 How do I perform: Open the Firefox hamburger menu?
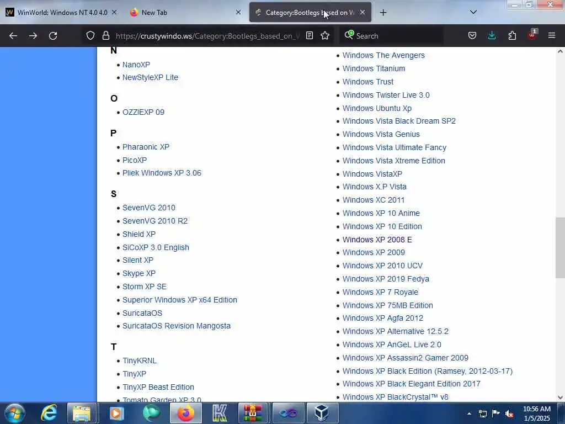coord(552,36)
